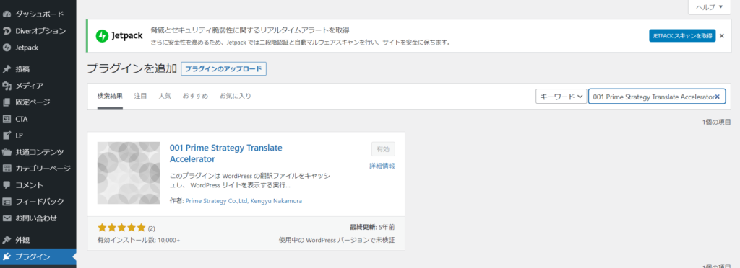Click the plug icon beside プラグイン
The height and width of the screenshot is (268, 740).
(x=7, y=256)
